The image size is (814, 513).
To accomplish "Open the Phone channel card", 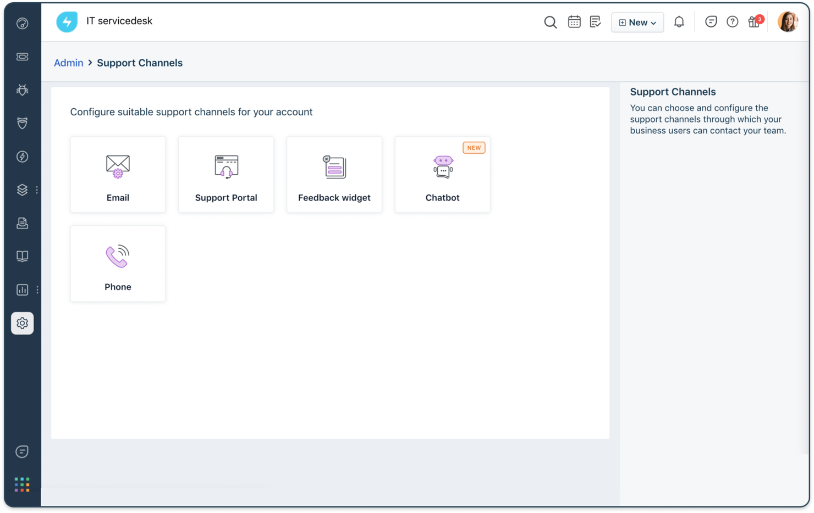I will (118, 264).
